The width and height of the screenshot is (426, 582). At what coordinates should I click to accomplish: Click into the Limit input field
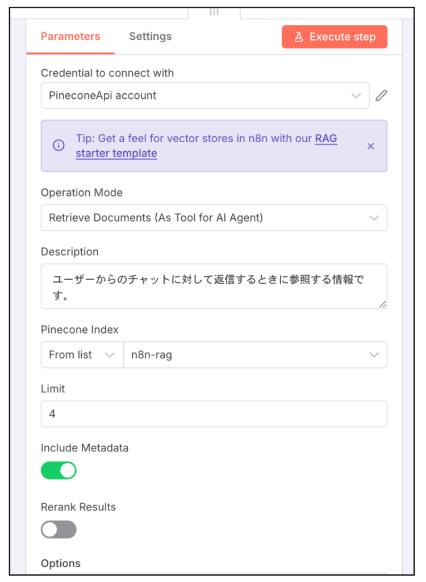pyautogui.click(x=214, y=414)
